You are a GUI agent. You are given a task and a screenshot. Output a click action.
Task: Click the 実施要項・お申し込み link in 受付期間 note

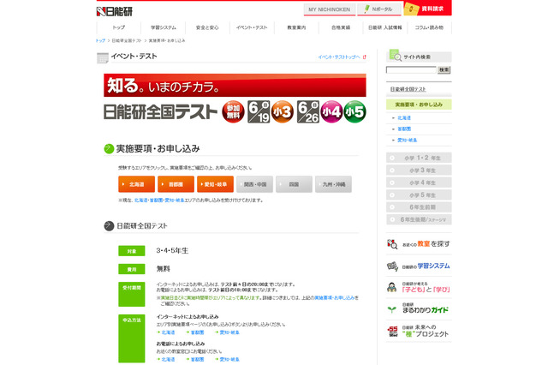click(x=335, y=298)
